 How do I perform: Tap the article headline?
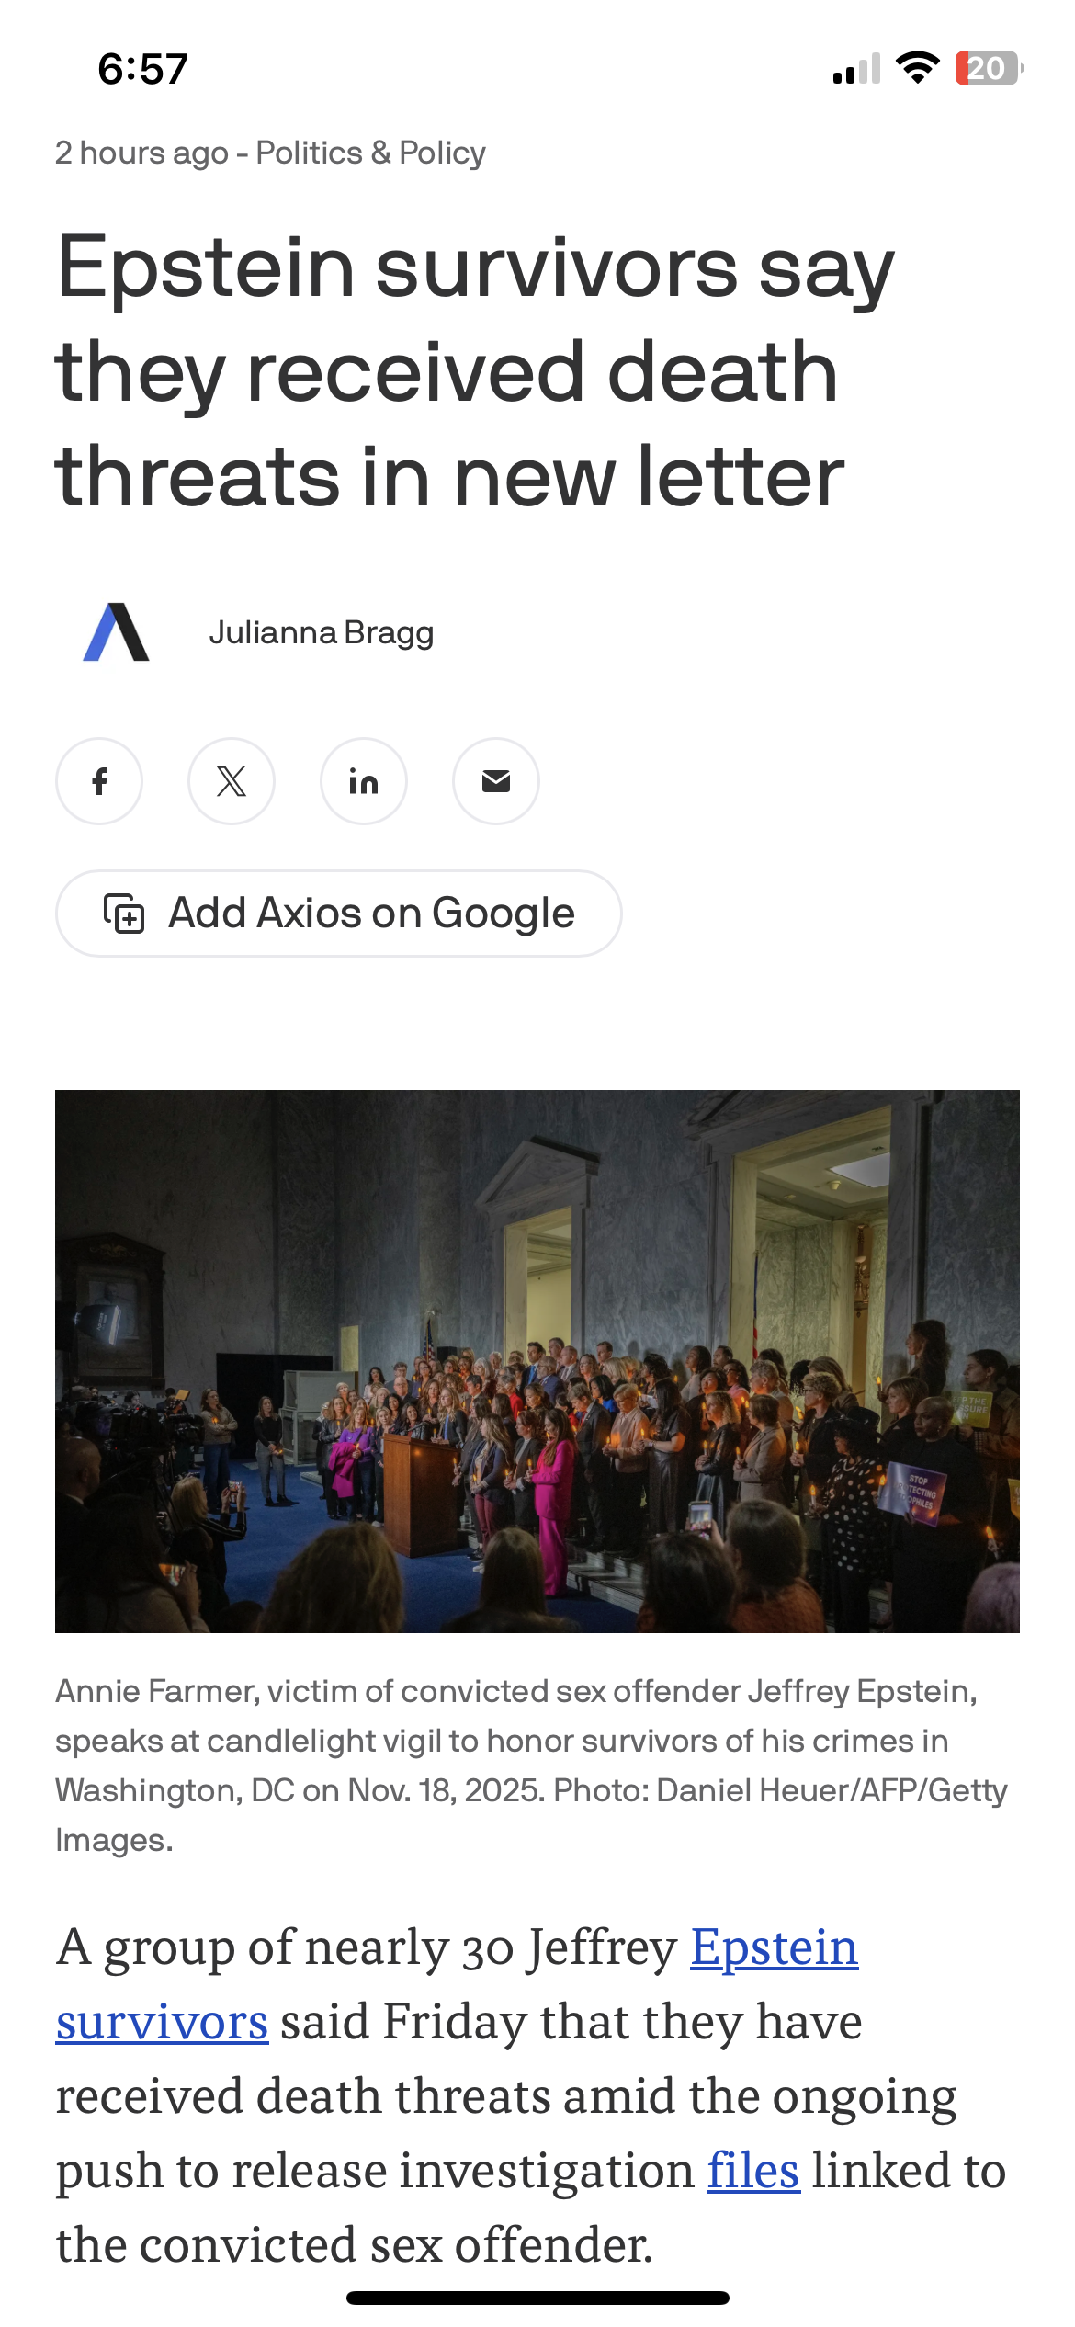475,370
